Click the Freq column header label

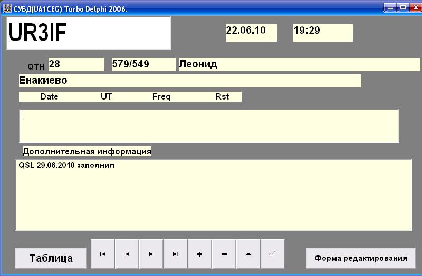point(161,96)
